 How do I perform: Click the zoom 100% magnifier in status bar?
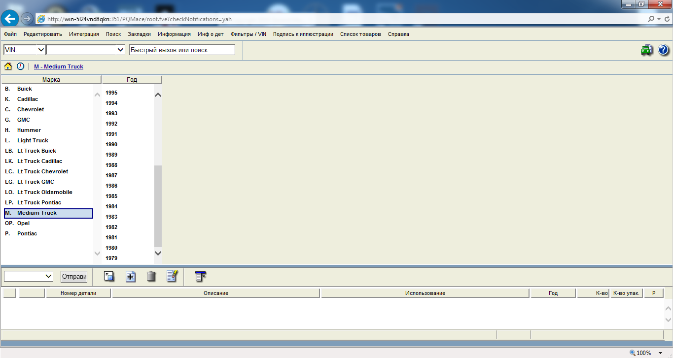click(x=633, y=353)
